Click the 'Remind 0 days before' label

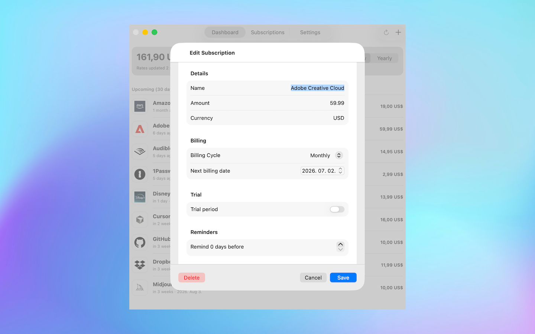click(x=217, y=247)
